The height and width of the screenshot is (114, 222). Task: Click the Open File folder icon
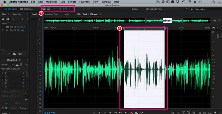point(3,19)
